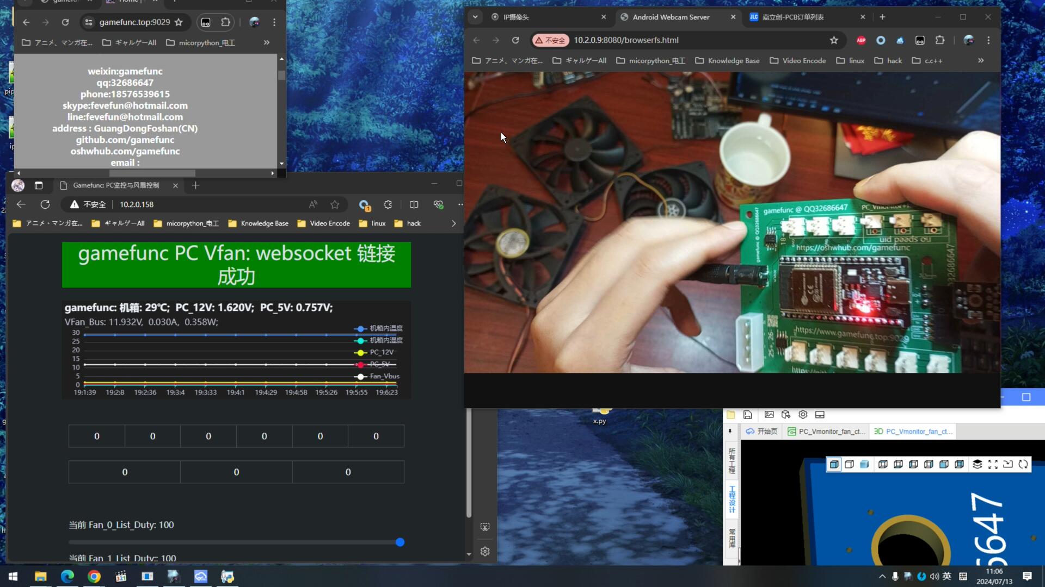The height and width of the screenshot is (587, 1045).
Task: Open Edge split screen icon
Action: [x=414, y=204]
